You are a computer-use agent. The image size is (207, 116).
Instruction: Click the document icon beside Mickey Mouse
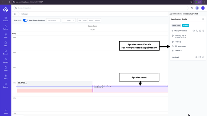[203, 31]
